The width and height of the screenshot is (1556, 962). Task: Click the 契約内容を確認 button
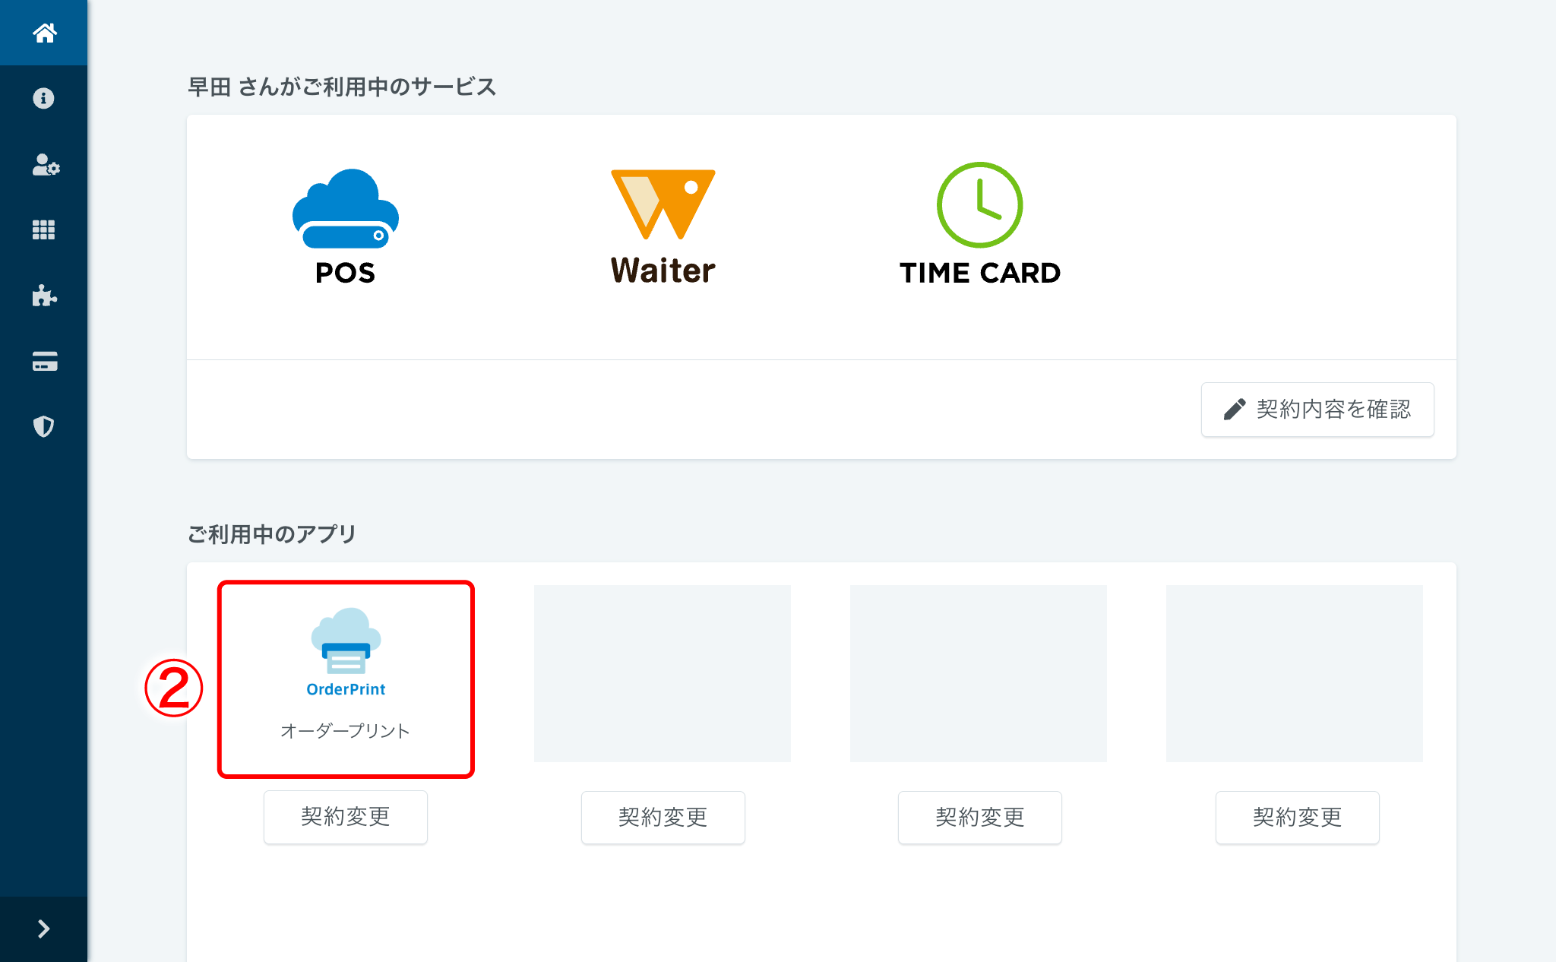pos(1317,410)
